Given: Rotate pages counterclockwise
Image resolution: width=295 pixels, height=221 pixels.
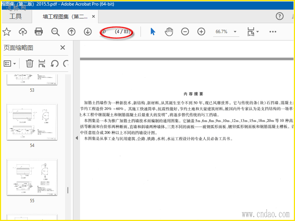Looking at the screenshot, I should click(x=55, y=63).
